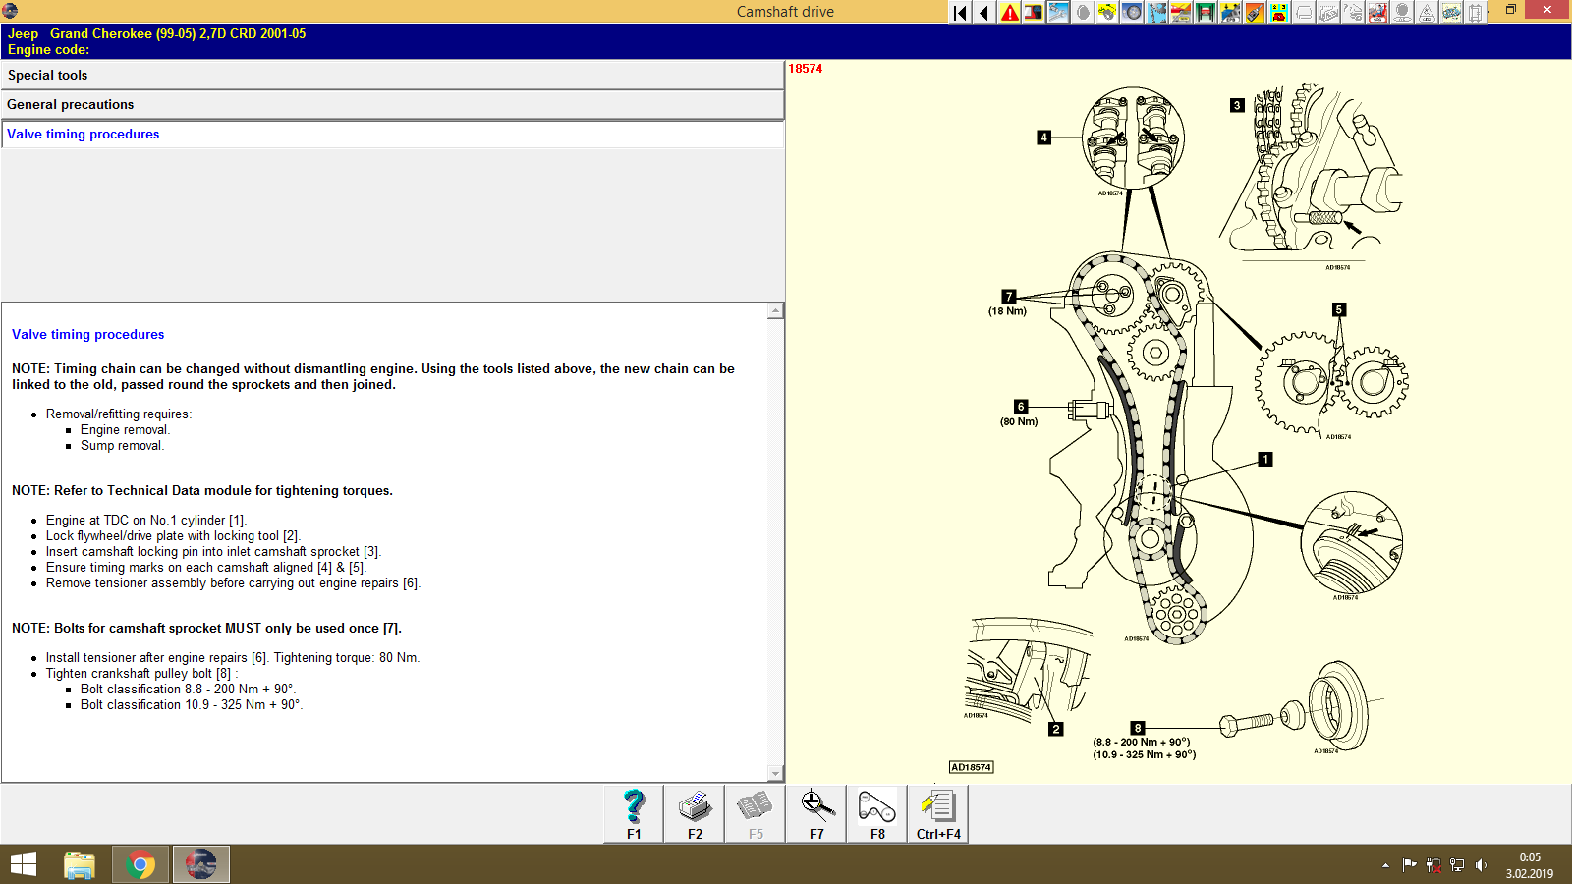Select the F8 drive belt diagram icon
This screenshot has height=884, width=1572.
[875, 813]
